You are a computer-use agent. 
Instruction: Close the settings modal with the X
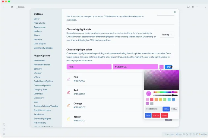(x=175, y=12)
